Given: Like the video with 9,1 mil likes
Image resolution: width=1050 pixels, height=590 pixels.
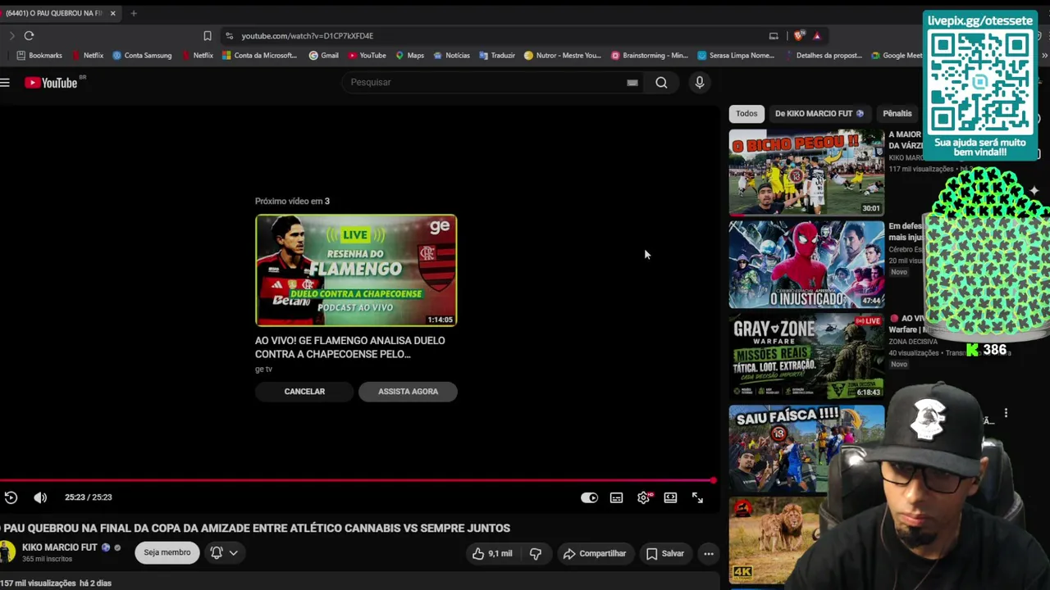Looking at the screenshot, I should (x=491, y=553).
